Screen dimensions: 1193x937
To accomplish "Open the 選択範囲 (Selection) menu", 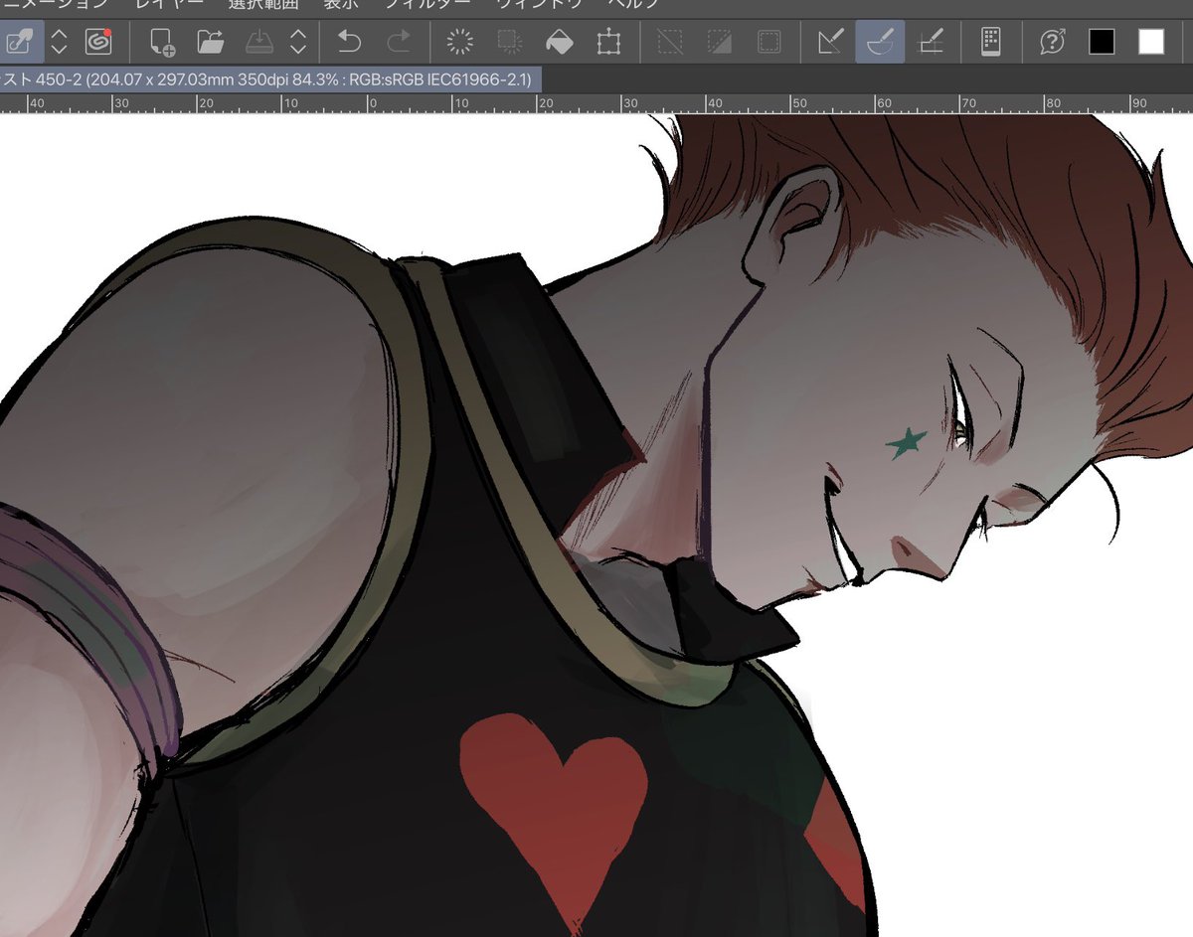I will [262, 4].
